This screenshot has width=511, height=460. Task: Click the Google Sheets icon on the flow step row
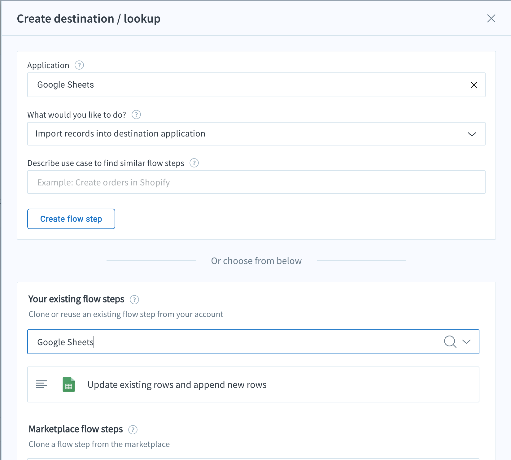tap(69, 384)
